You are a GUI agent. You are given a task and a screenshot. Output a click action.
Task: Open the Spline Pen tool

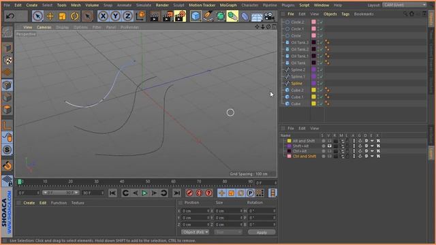(208, 16)
